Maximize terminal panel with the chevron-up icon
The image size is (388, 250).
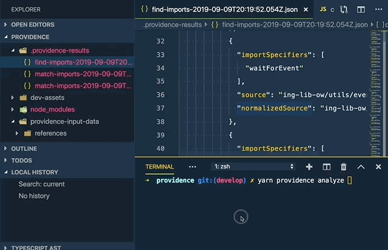pyautogui.click(x=361, y=167)
